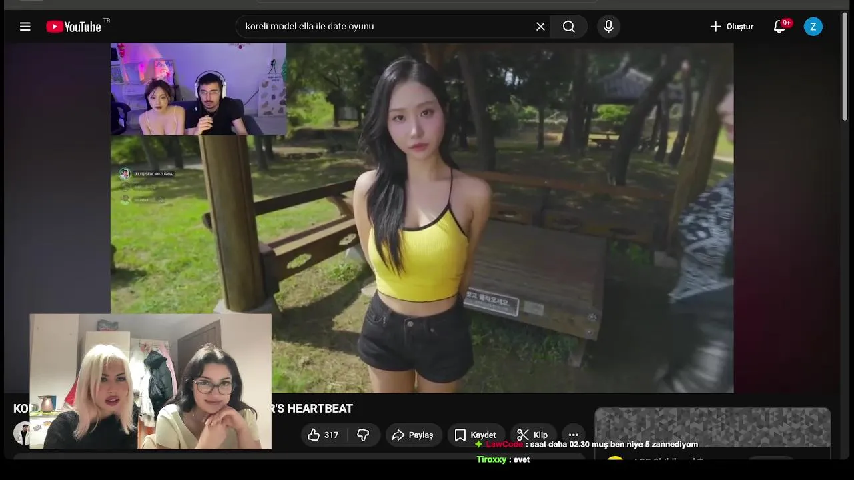Click the top-left streamer webcam overlay
Image resolution: width=854 pixels, height=480 pixels.
198,89
